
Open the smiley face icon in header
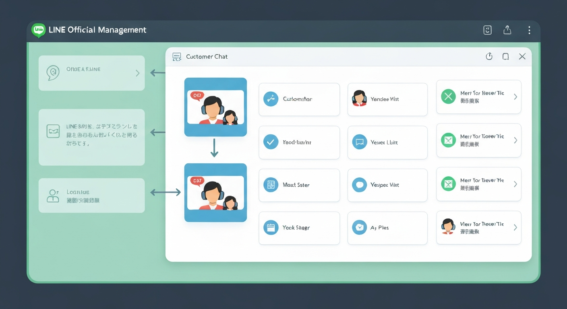[x=487, y=30]
